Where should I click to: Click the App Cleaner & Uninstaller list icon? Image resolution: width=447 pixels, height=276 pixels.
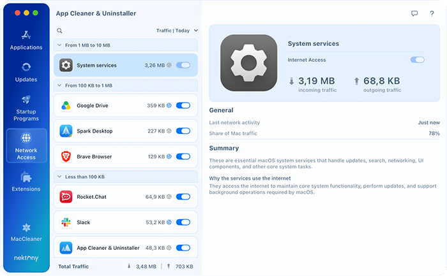(66, 248)
